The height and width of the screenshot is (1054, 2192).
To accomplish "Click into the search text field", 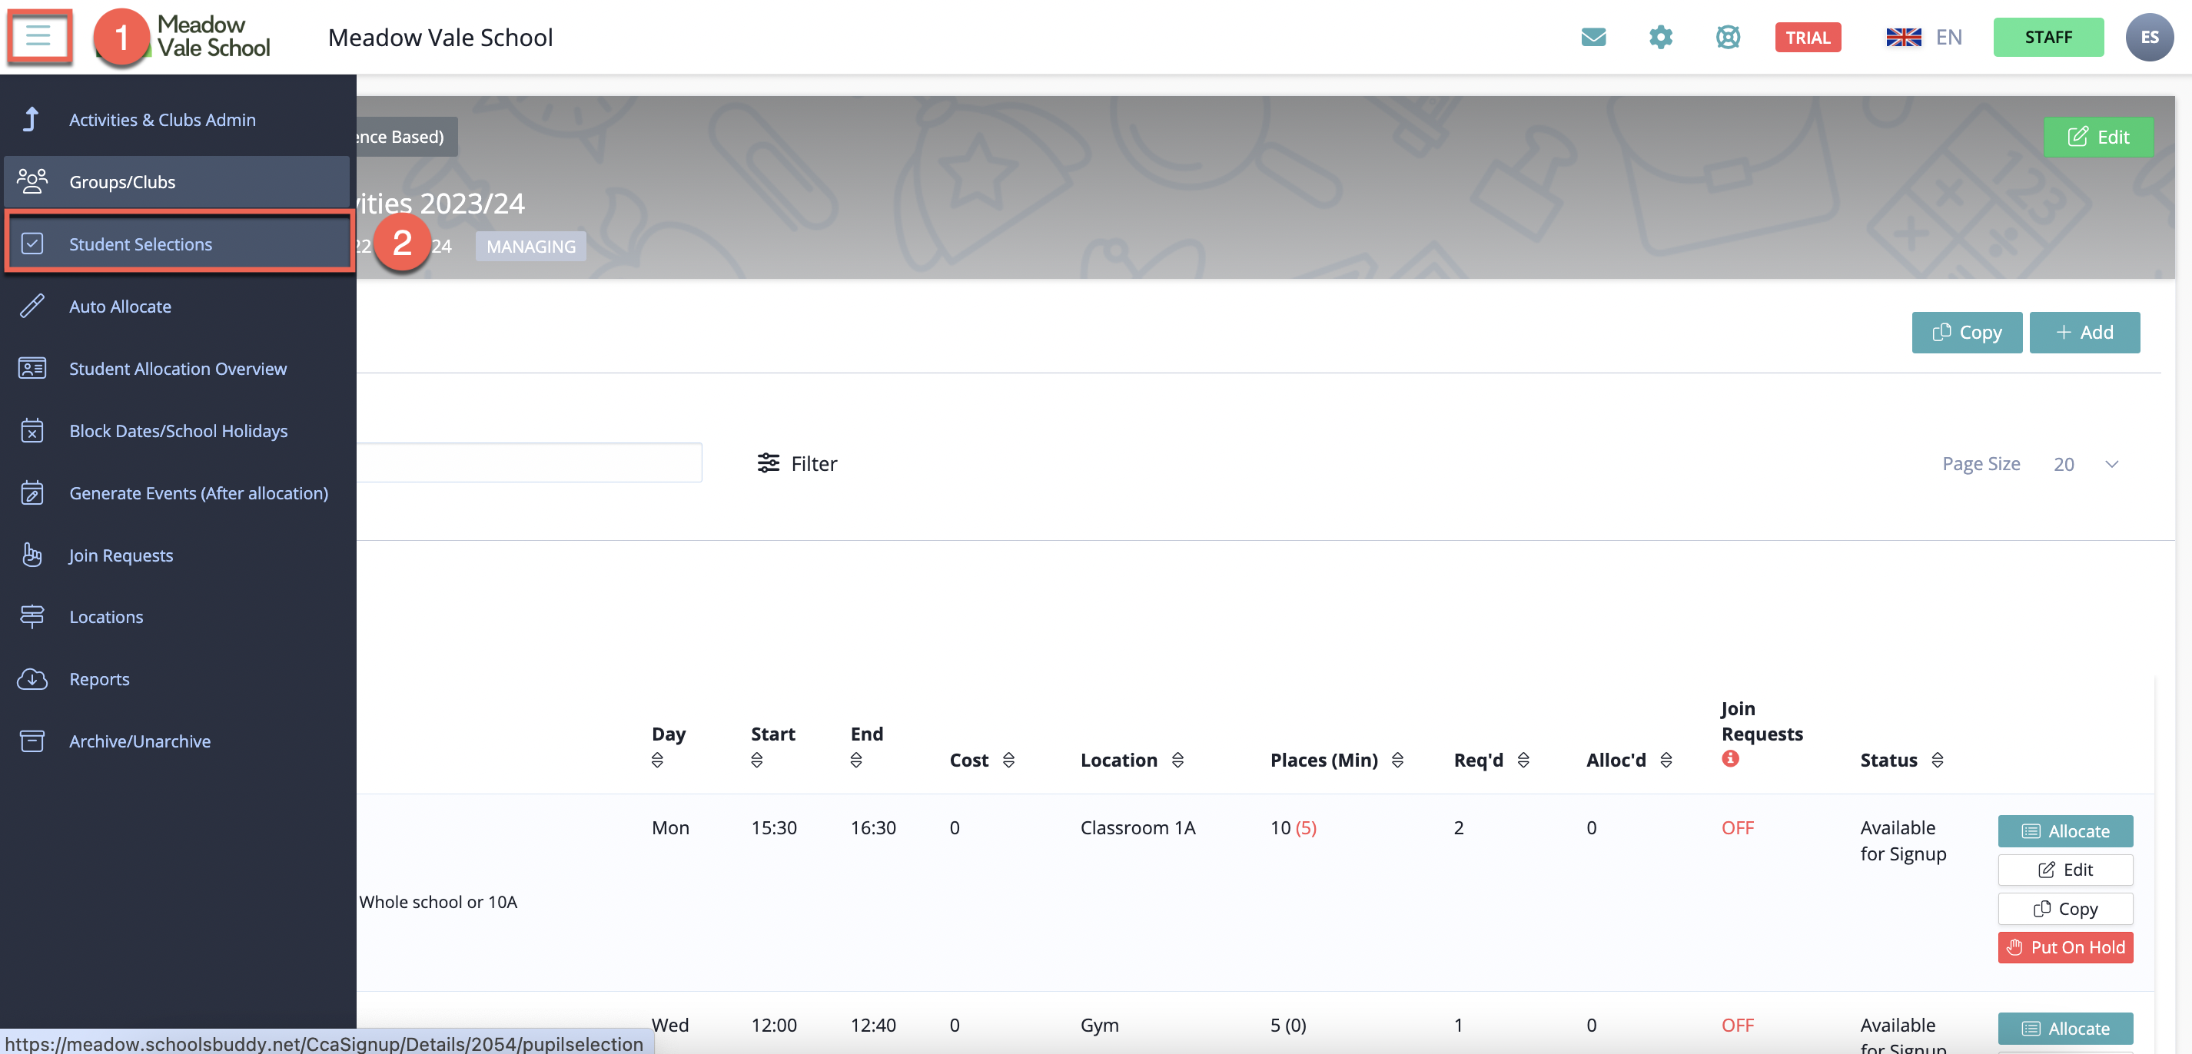I will [x=527, y=462].
